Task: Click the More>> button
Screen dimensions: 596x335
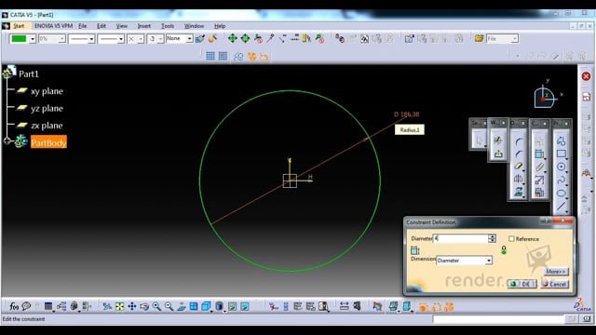Action: 556,272
